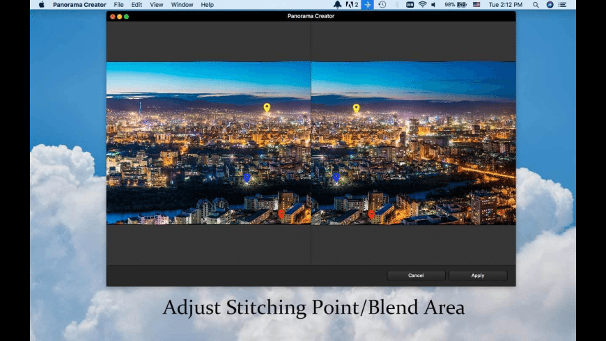
Task: Select the yellow stitching pin on right image
Action: click(x=356, y=108)
